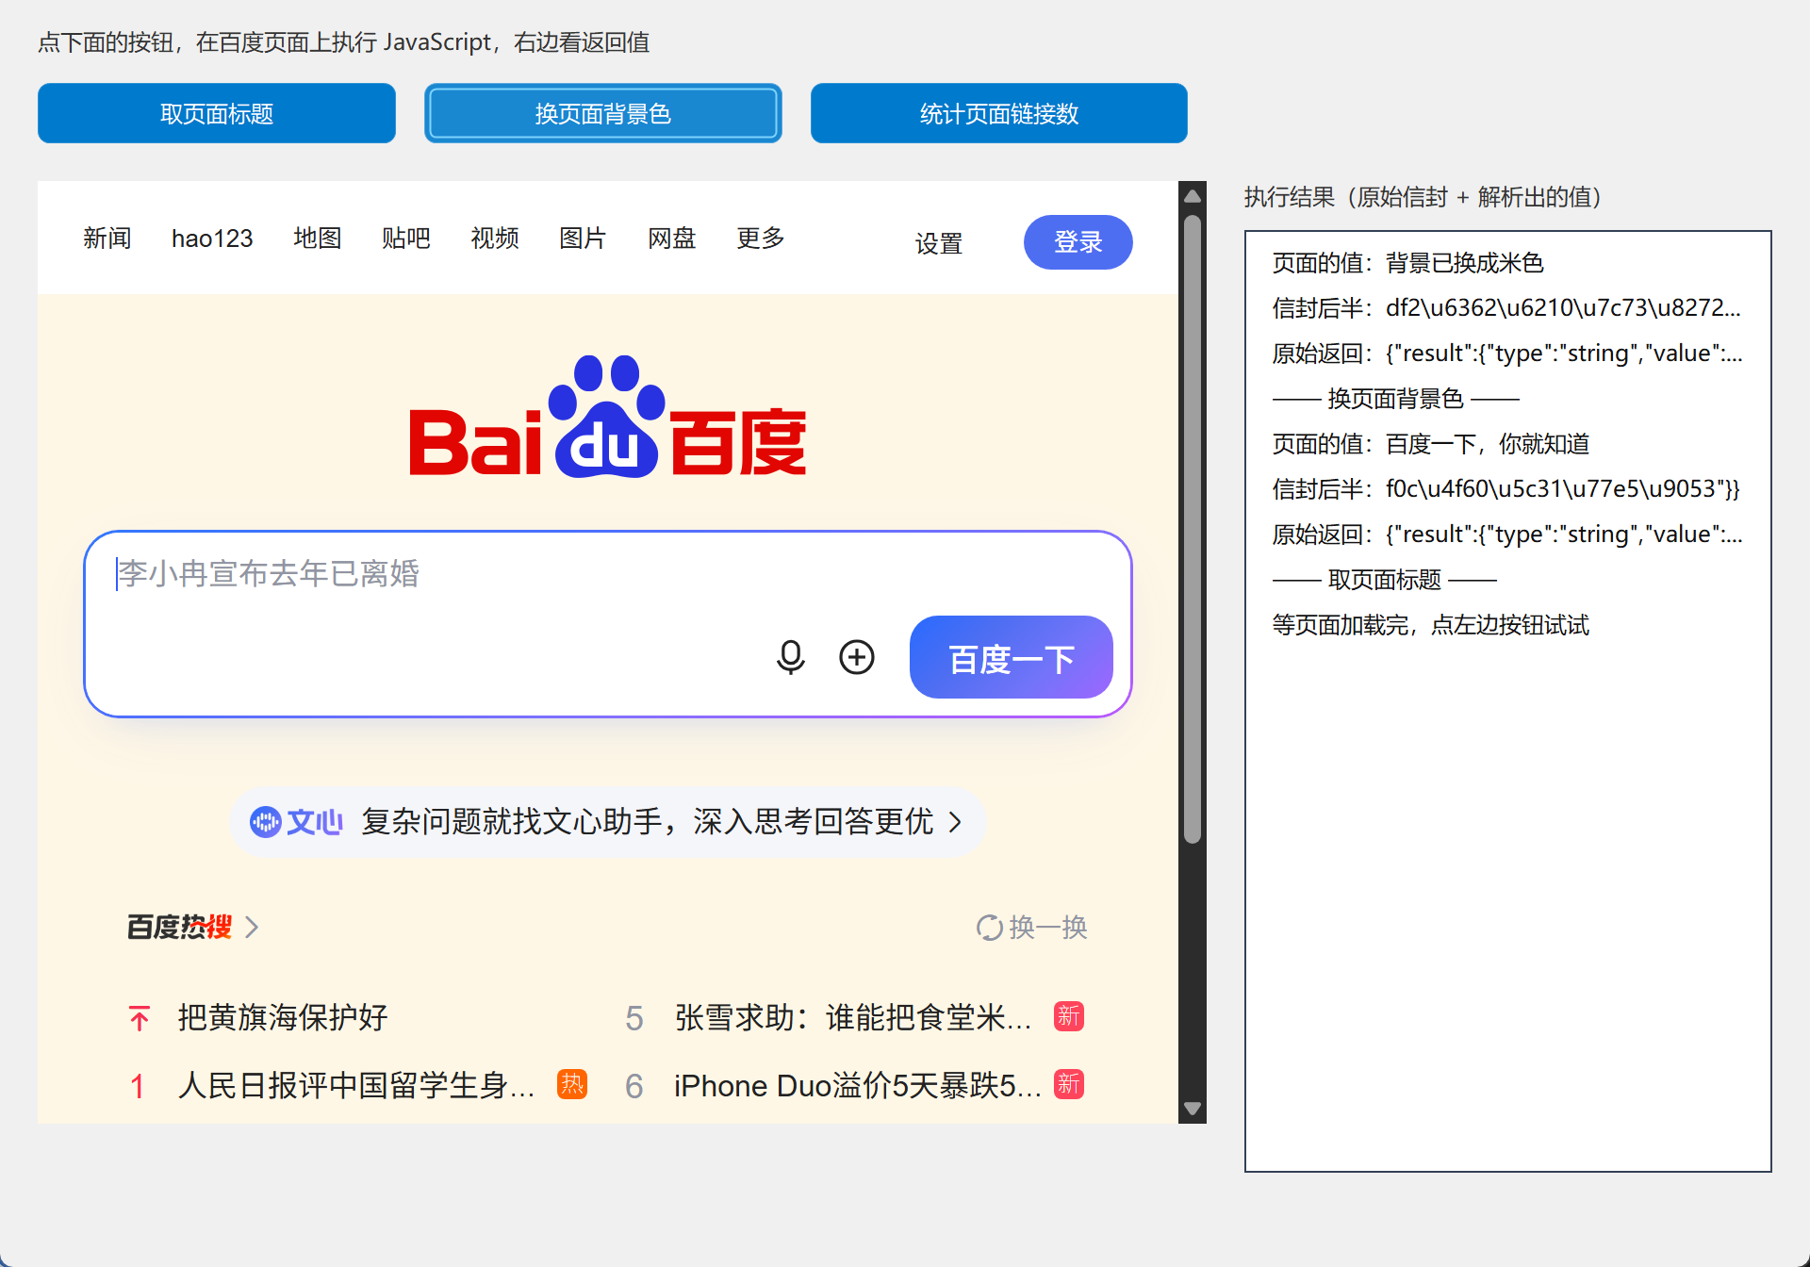The width and height of the screenshot is (1810, 1267).
Task: Click the scrollbar up arrow
Action: pyautogui.click(x=1193, y=196)
